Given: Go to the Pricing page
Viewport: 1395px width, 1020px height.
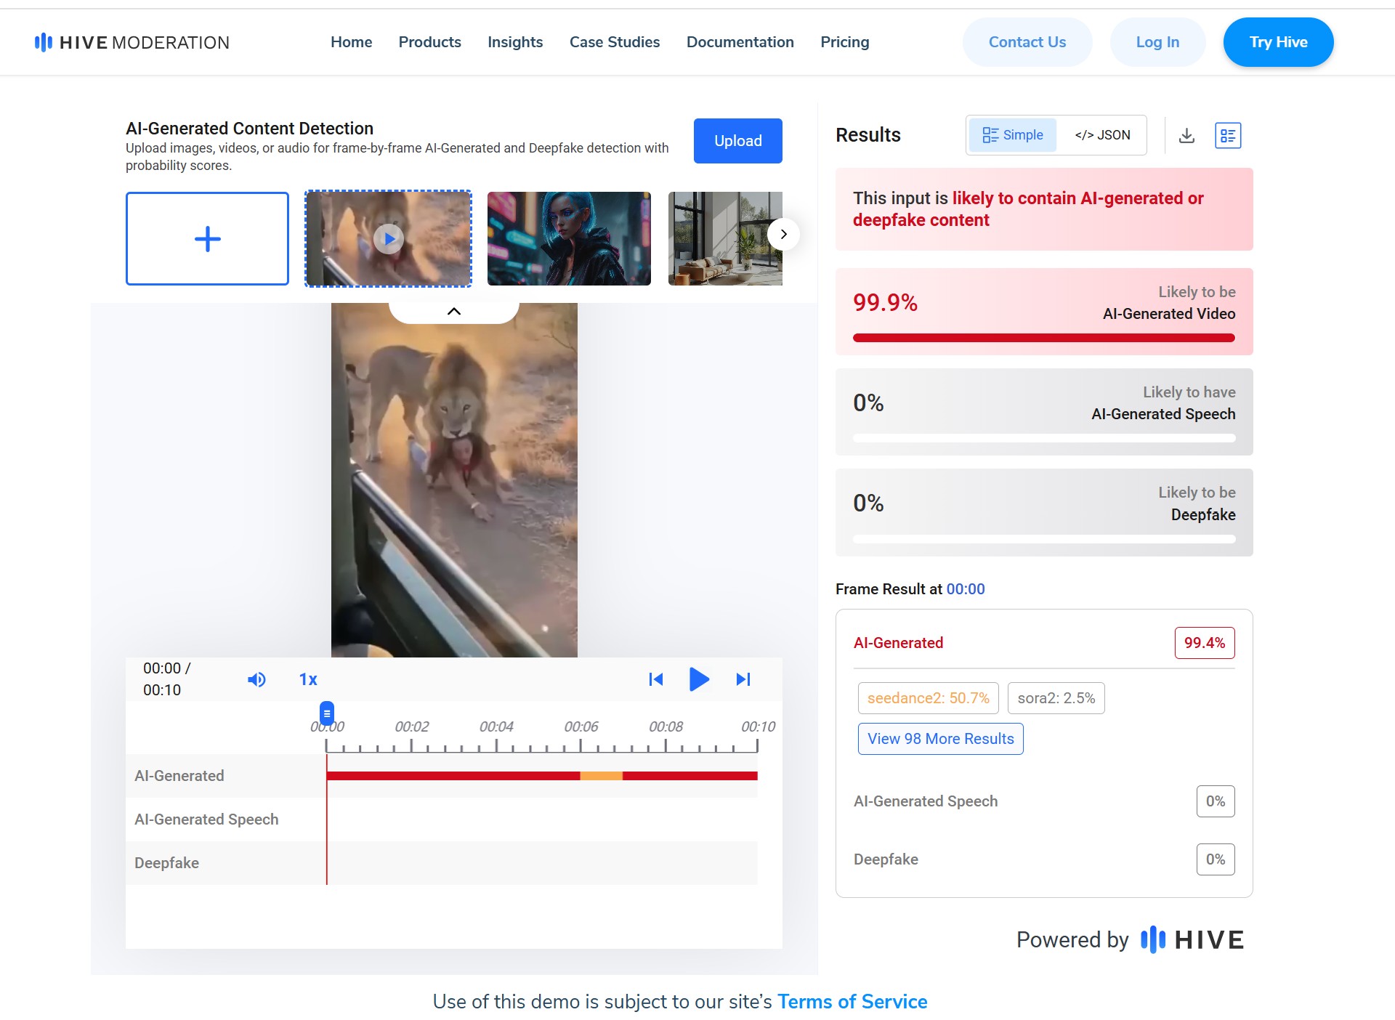Looking at the screenshot, I should click(844, 42).
